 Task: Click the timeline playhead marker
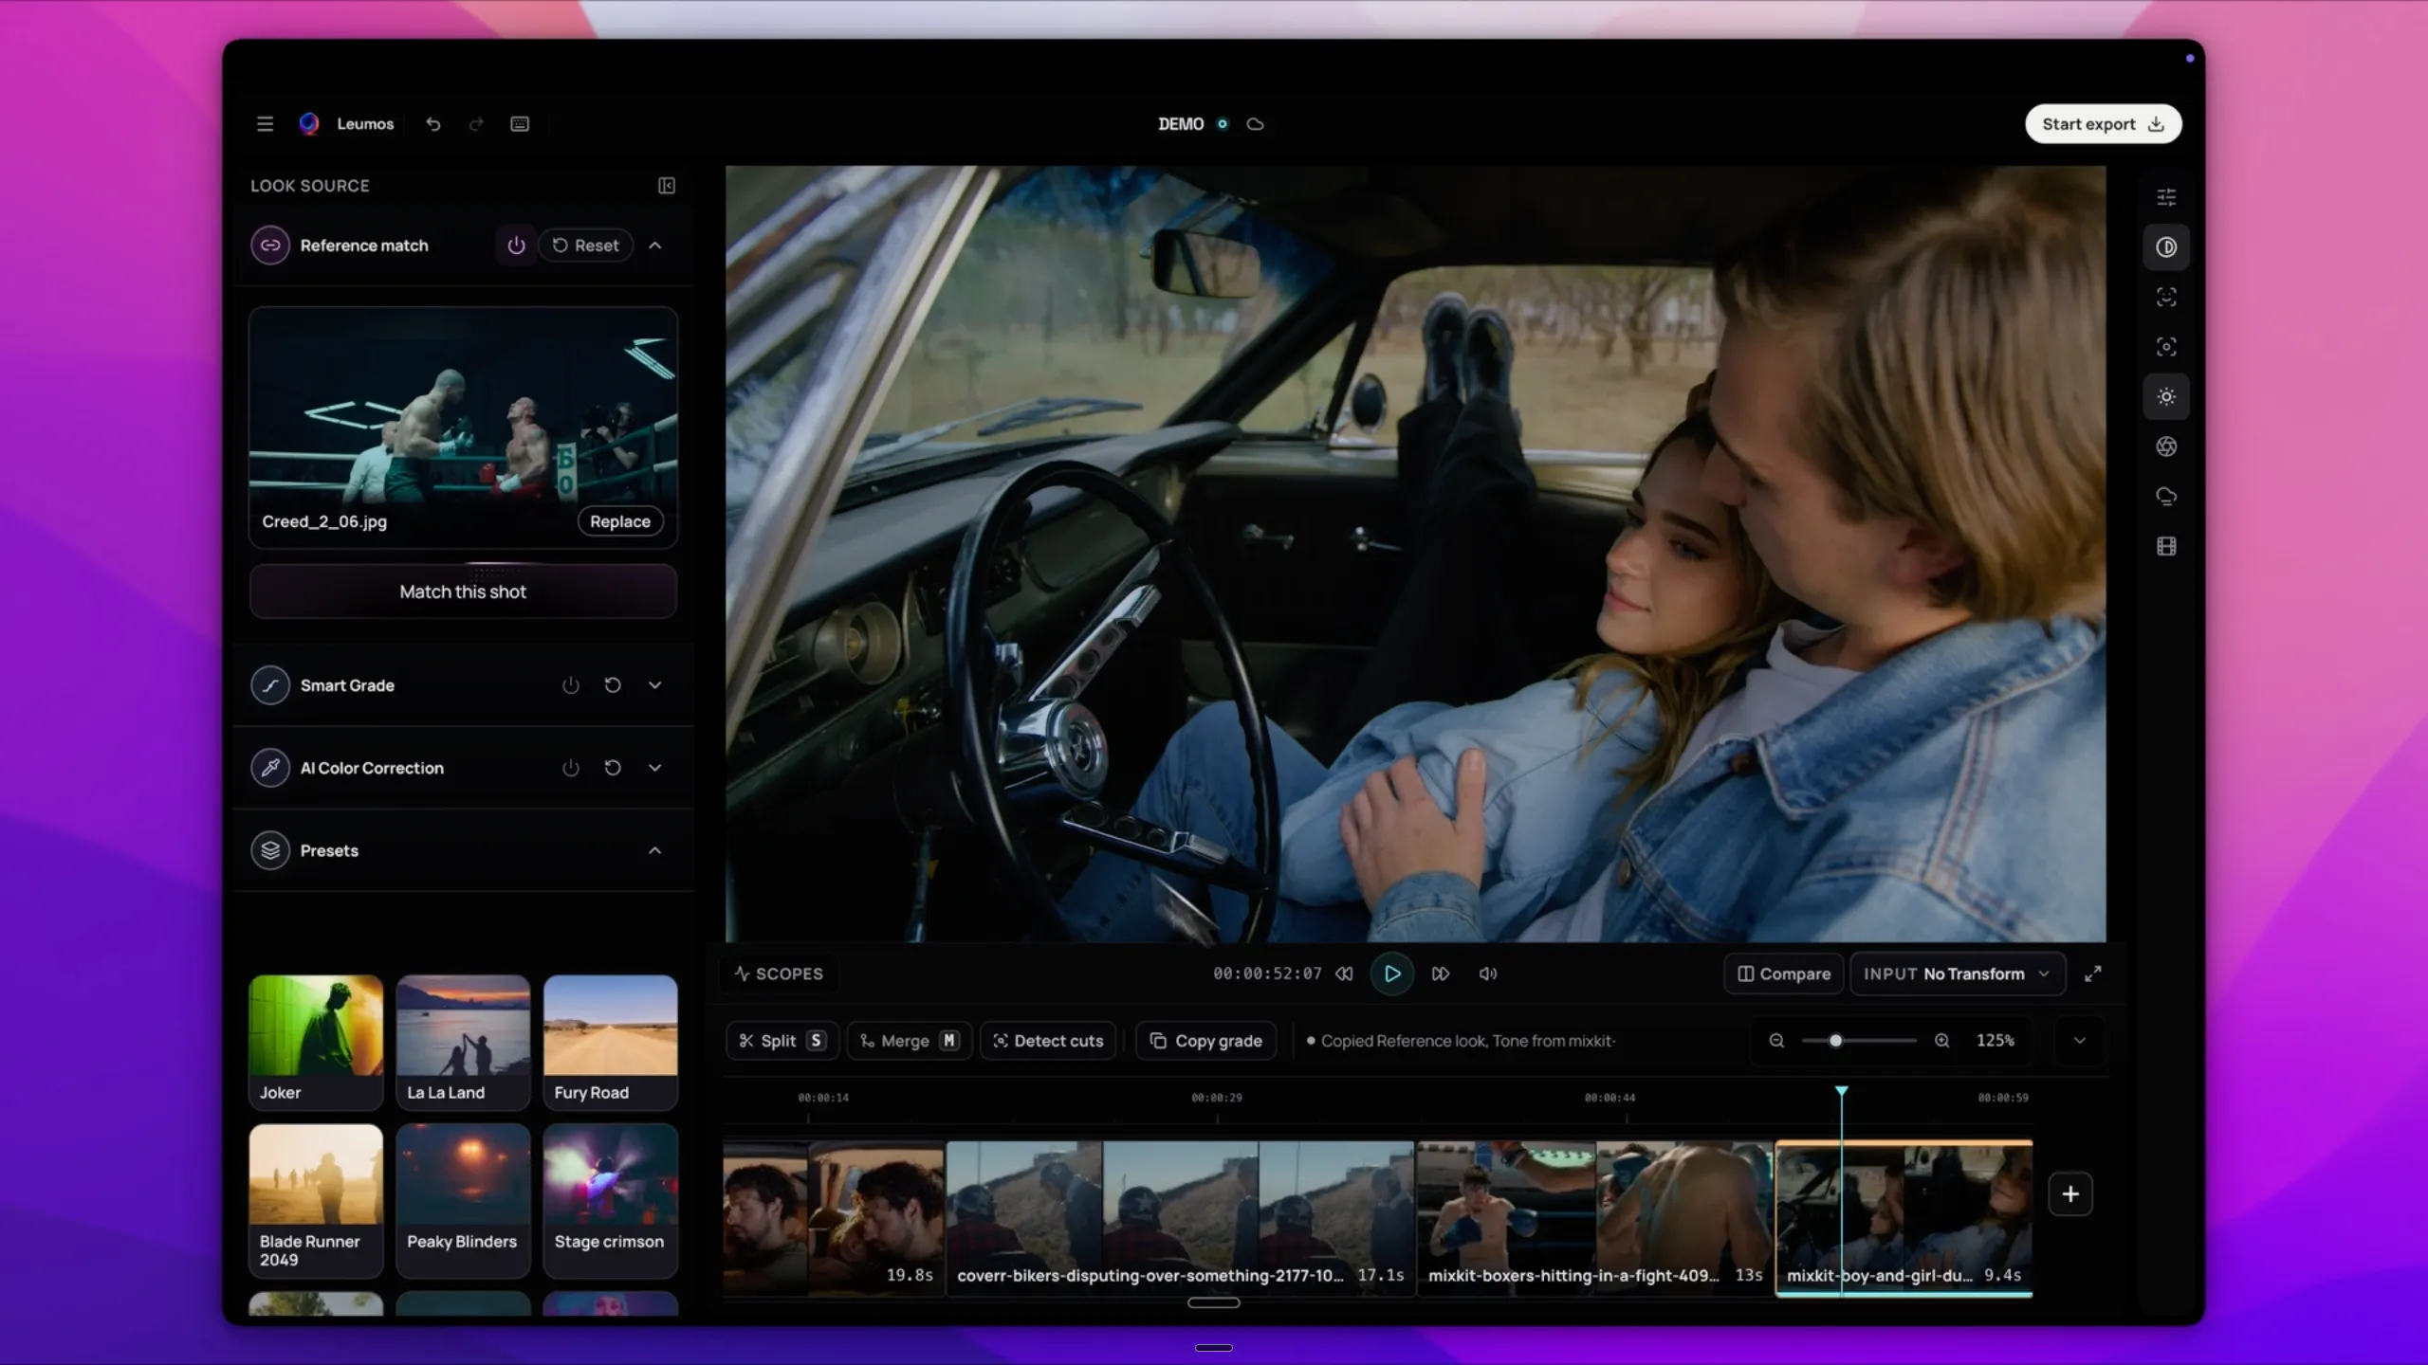[x=1841, y=1092]
